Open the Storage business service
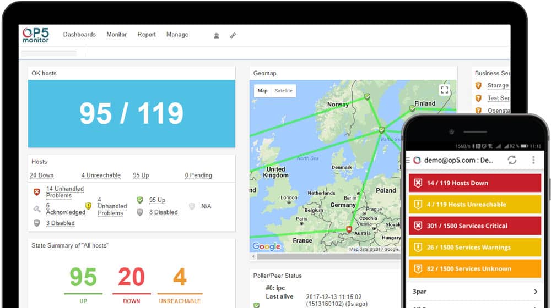Image resolution: width=551 pixels, height=308 pixels. (498, 85)
